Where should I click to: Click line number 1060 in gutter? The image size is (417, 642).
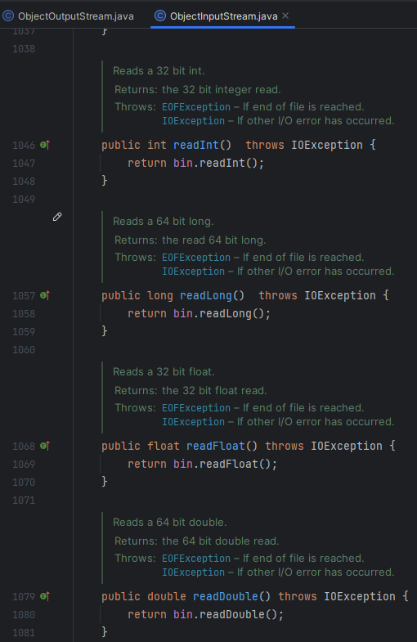(x=24, y=350)
